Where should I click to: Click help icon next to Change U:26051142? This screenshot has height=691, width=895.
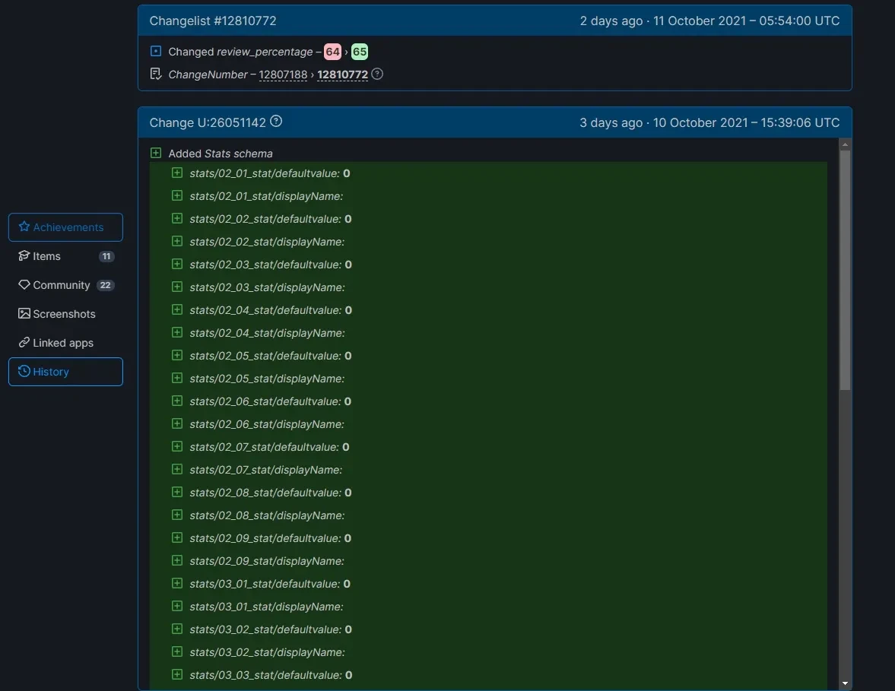tap(277, 122)
